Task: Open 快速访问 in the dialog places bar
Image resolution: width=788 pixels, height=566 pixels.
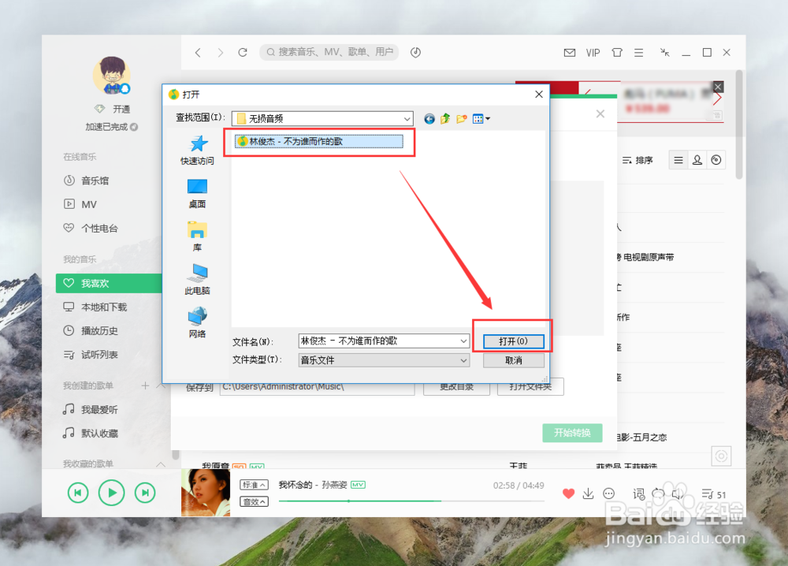Action: point(197,150)
